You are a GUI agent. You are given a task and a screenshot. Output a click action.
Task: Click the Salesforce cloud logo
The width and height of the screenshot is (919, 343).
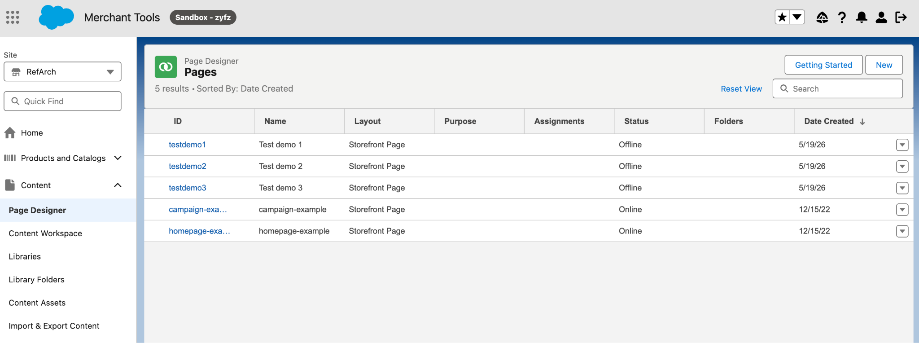point(56,17)
